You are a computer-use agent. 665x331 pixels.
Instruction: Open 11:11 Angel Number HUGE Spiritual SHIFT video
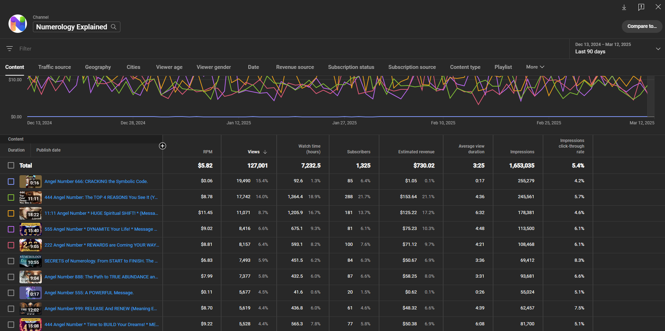pyautogui.click(x=101, y=213)
